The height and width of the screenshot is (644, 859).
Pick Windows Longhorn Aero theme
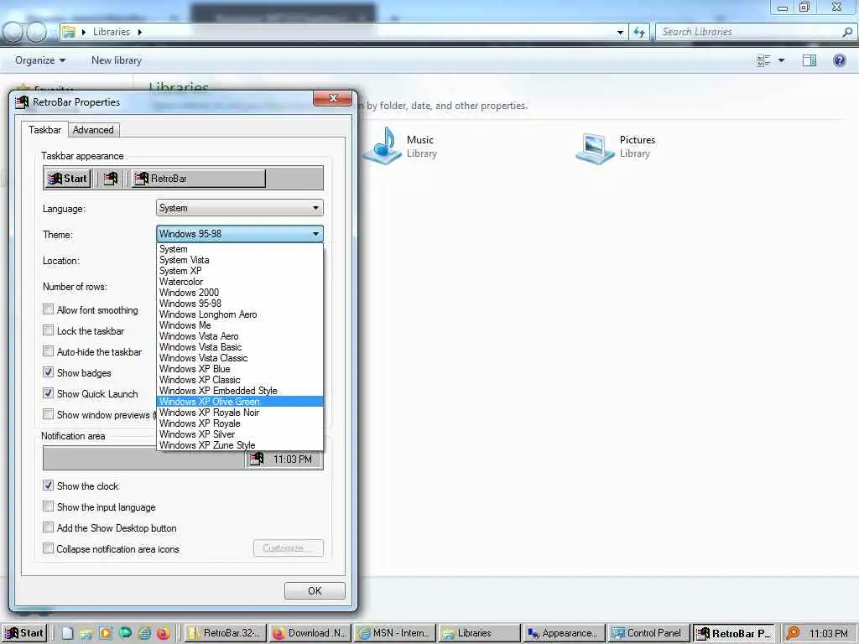click(239, 315)
